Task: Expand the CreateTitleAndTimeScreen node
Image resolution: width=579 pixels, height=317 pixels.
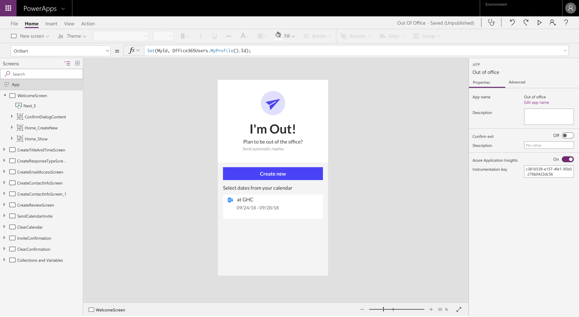Action: [x=4, y=150]
